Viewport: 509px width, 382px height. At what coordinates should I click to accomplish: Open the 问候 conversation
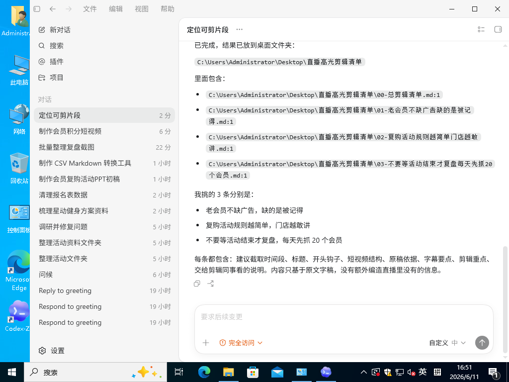[x=104, y=275]
